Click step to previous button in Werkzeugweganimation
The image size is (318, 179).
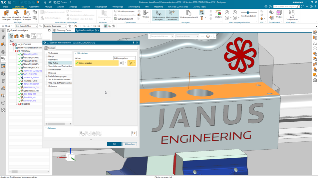click(x=227, y=18)
